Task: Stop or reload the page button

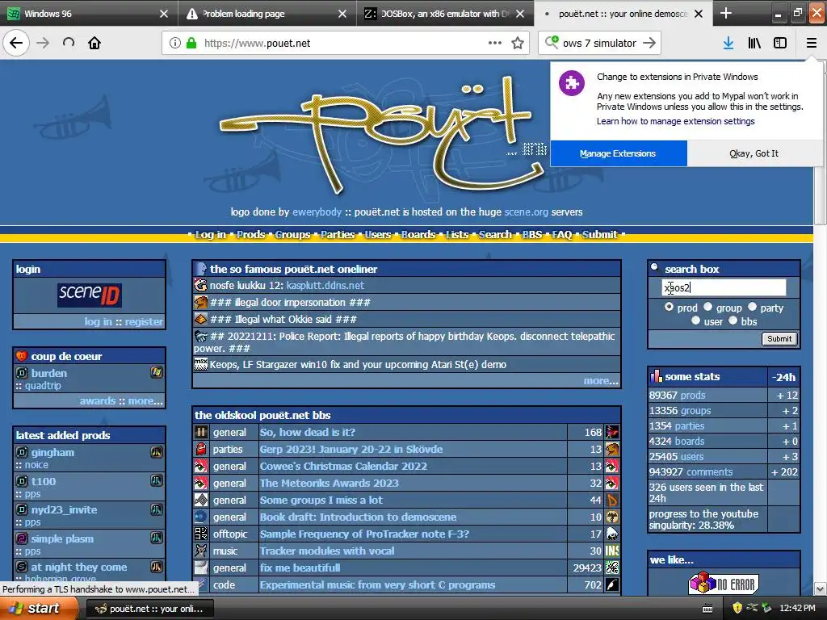Action: pyautogui.click(x=69, y=43)
